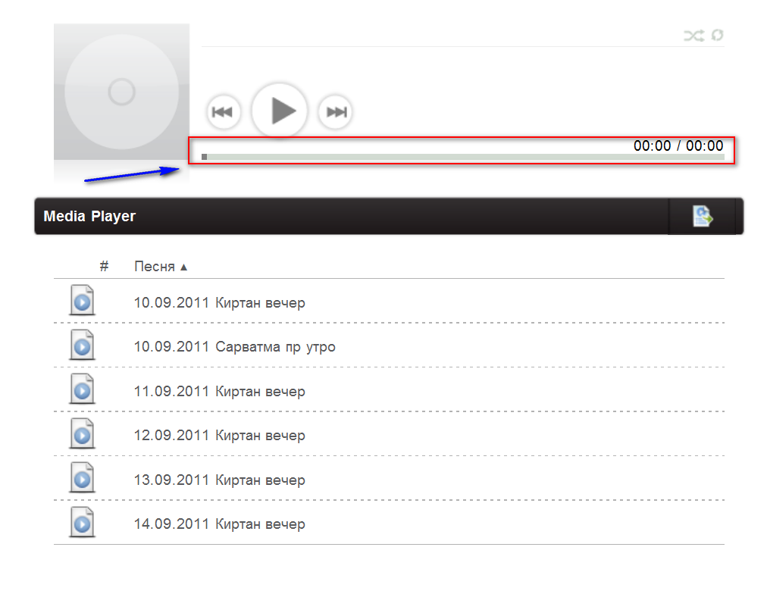Select track 12.09.2011 Киртан вечер

[x=220, y=435]
